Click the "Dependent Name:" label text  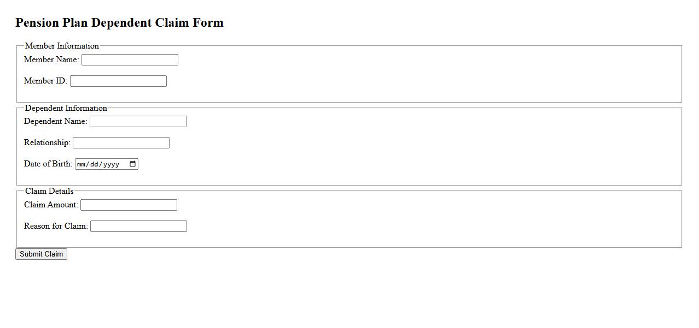coord(55,121)
